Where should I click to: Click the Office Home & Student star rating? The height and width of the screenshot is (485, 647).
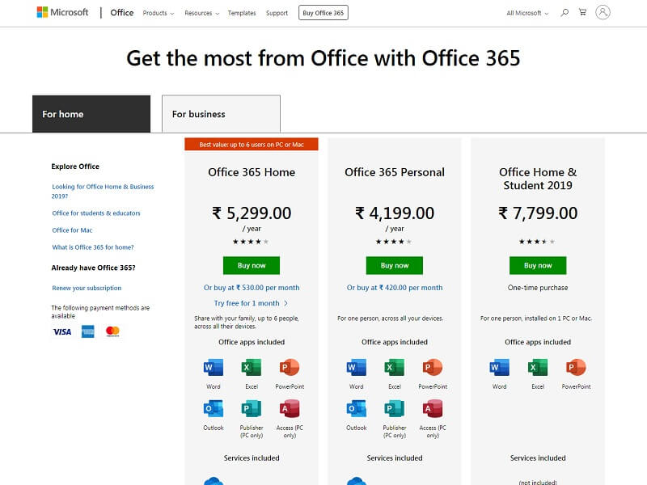pos(537,242)
